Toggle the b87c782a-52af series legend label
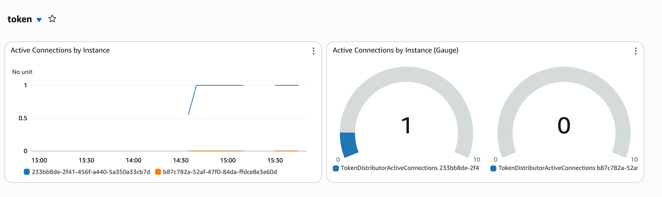The width and height of the screenshot is (662, 197). [x=220, y=172]
